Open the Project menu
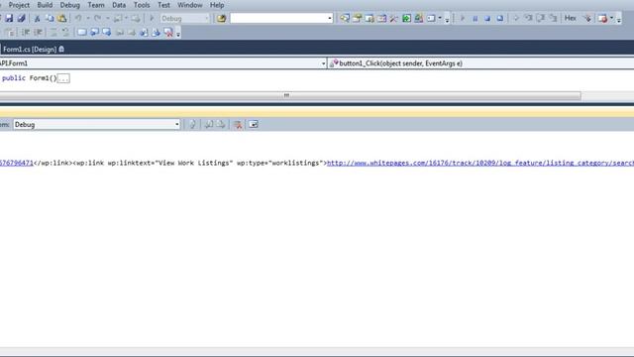The width and height of the screenshot is (634, 357). [19, 5]
